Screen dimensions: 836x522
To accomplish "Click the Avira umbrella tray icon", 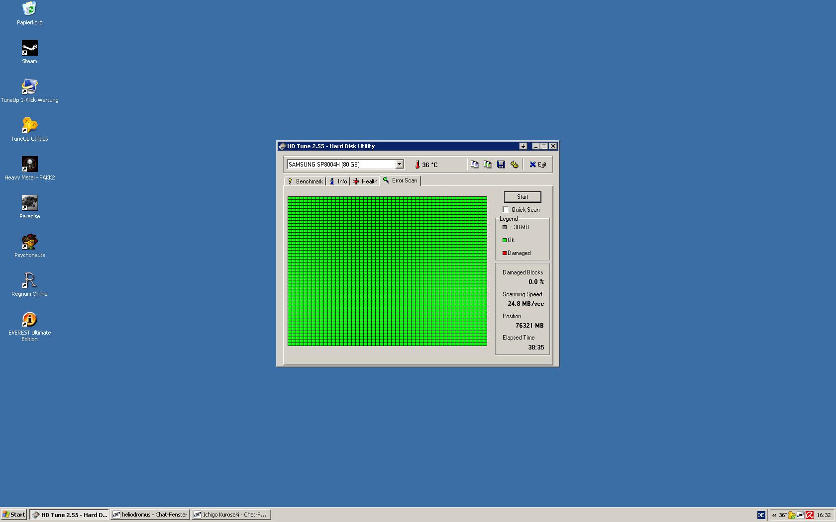I will point(810,515).
